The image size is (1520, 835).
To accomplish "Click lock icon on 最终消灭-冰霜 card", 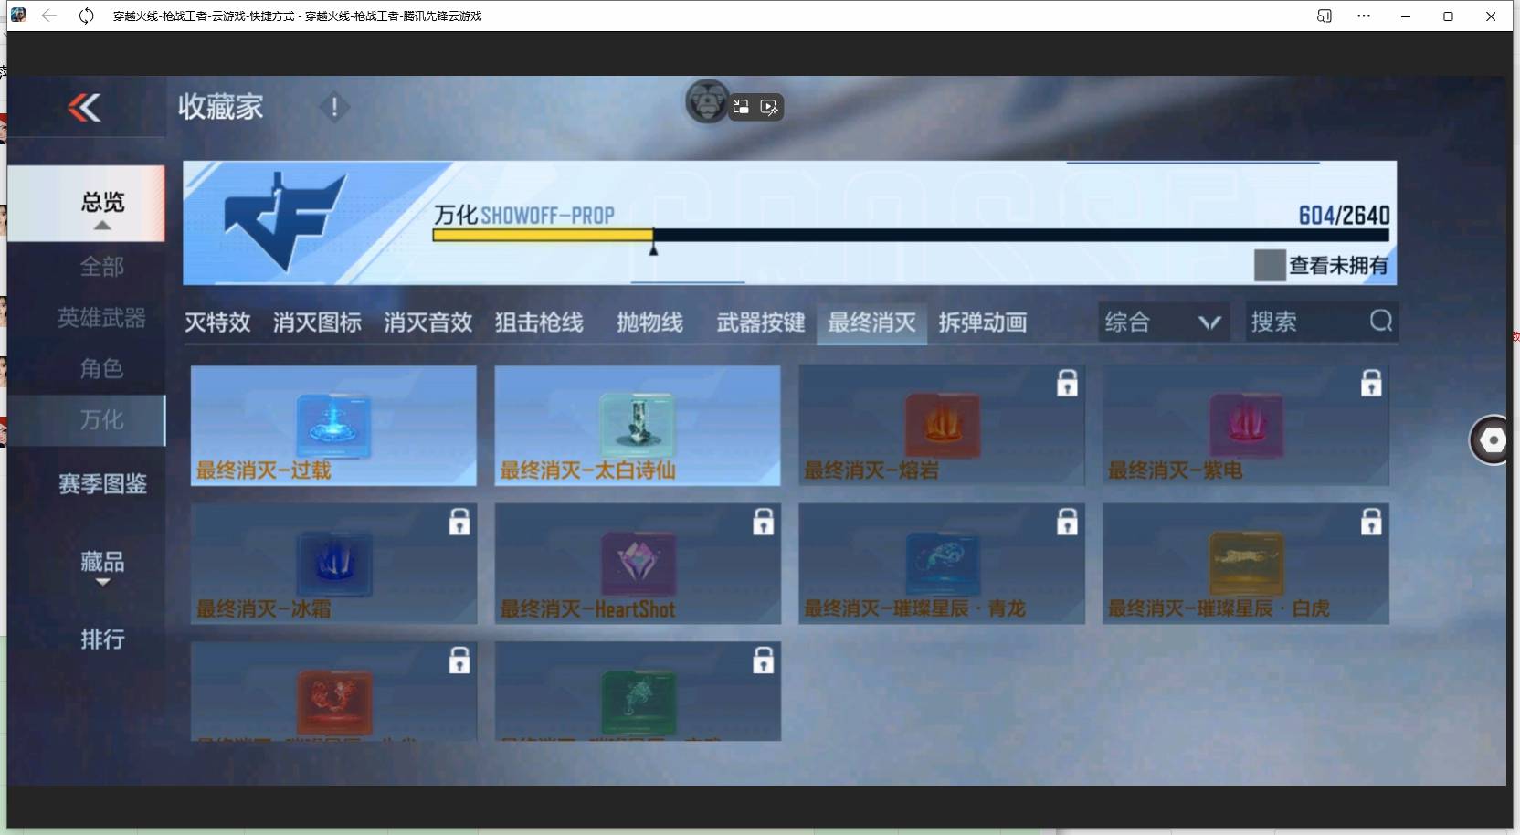I will point(459,521).
